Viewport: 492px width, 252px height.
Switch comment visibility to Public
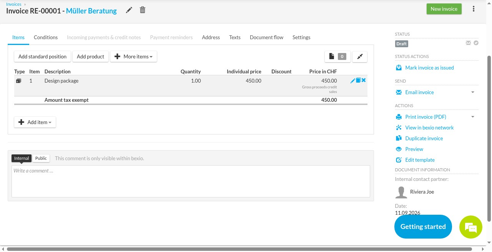41,158
